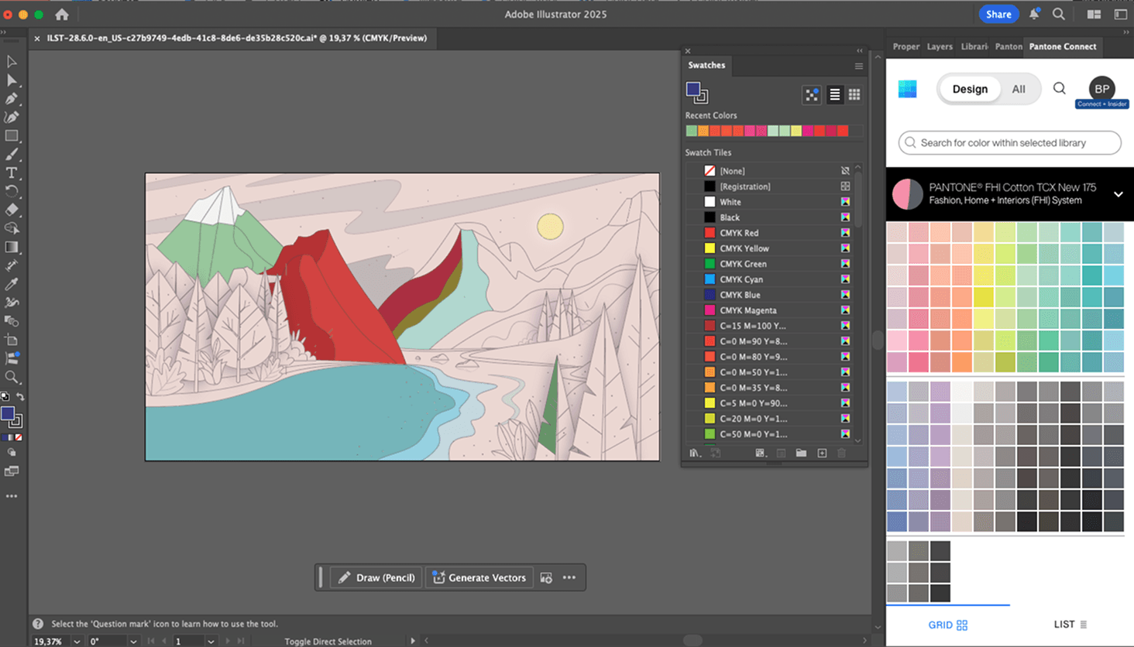Image resolution: width=1134 pixels, height=647 pixels.
Task: Click Pantone Connect search magnifier icon
Action: (x=1060, y=88)
